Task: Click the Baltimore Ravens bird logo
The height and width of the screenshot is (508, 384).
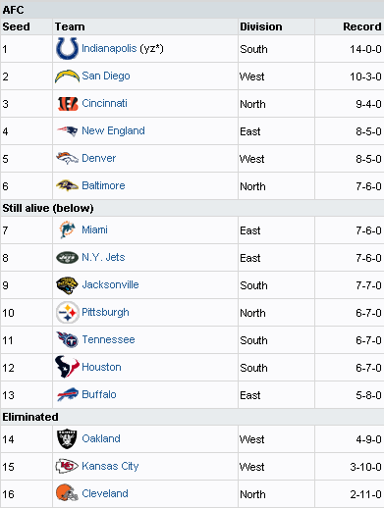Action: point(67,185)
